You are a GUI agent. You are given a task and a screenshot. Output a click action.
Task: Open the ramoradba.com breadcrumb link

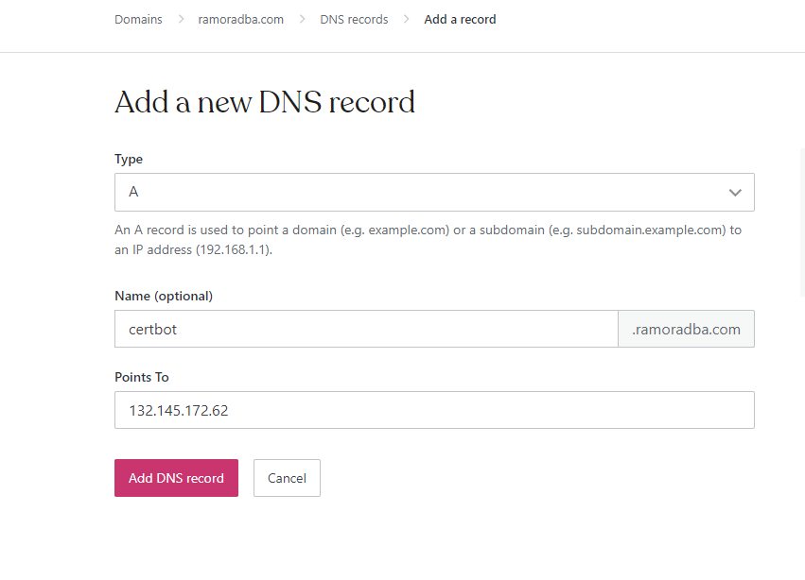(x=240, y=19)
